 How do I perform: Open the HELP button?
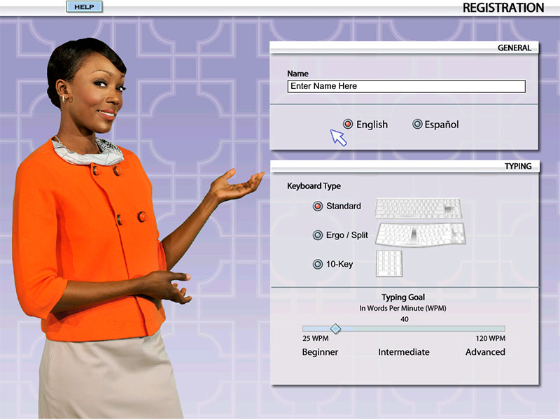pyautogui.click(x=84, y=7)
